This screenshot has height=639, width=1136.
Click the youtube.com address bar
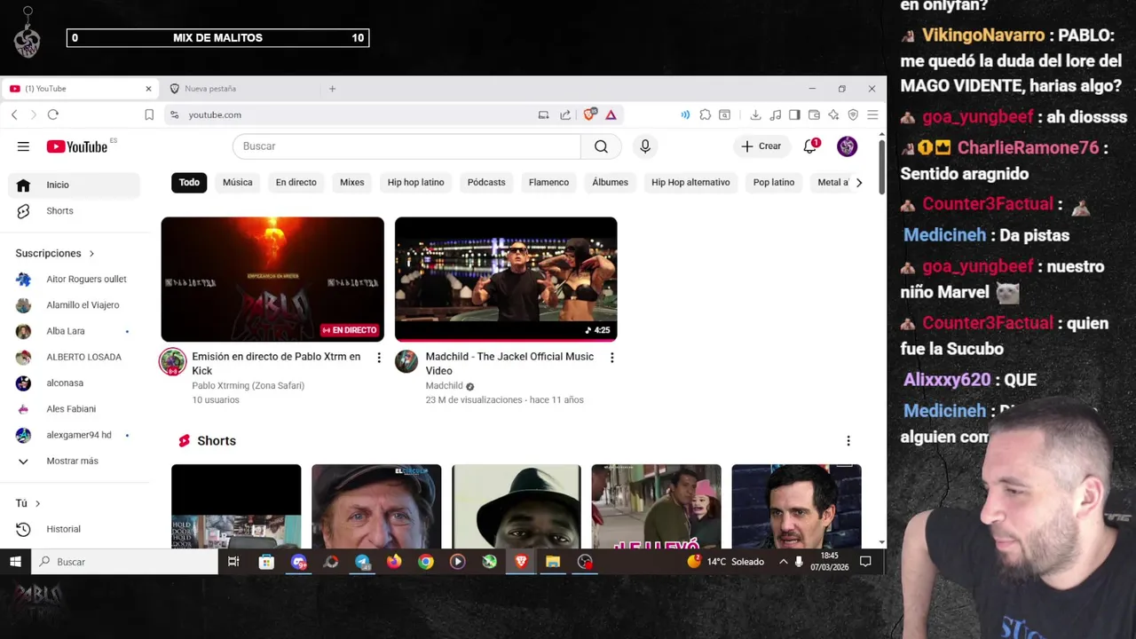coord(355,114)
